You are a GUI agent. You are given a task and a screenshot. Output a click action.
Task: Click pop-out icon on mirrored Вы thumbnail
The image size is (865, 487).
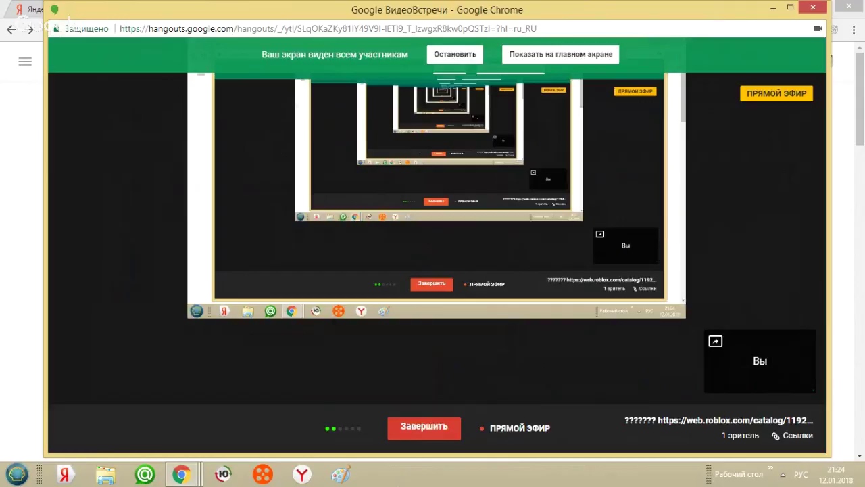(599, 234)
